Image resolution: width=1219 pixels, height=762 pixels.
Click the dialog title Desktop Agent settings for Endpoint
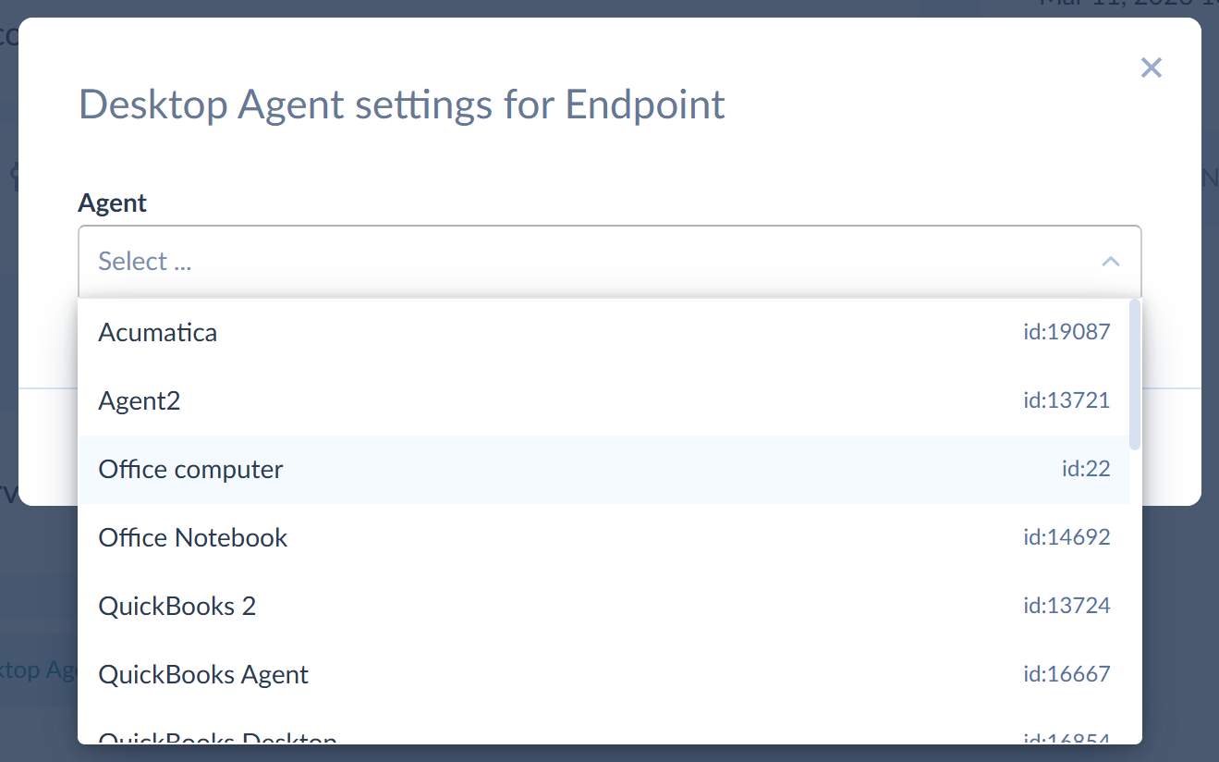[x=401, y=104]
